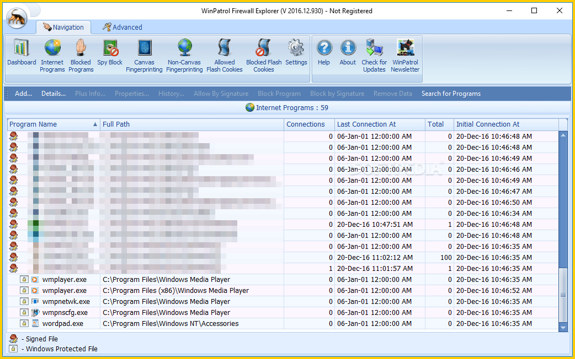Open the Dashboard view
575x359 pixels.
click(22, 53)
